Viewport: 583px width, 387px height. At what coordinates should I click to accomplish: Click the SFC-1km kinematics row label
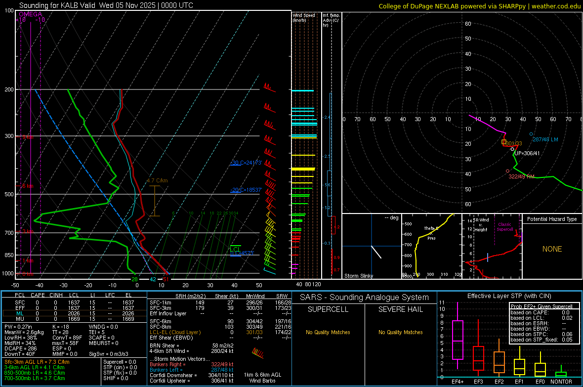tap(161, 302)
